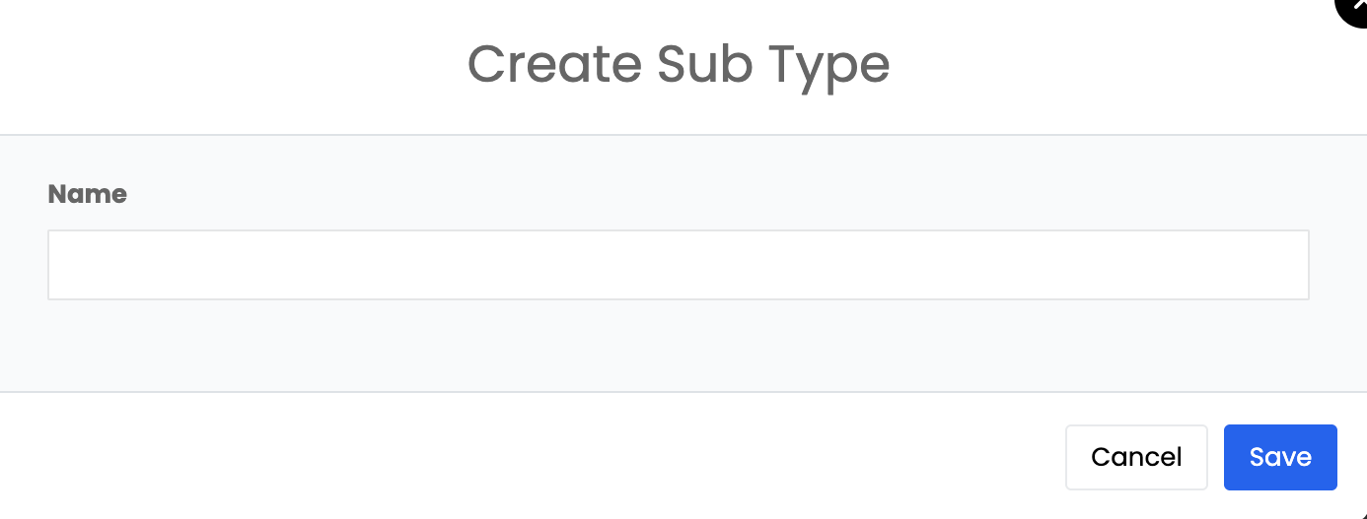This screenshot has height=519, width=1367.
Task: Confirm the form by clicking Save
Action: coord(1279,457)
